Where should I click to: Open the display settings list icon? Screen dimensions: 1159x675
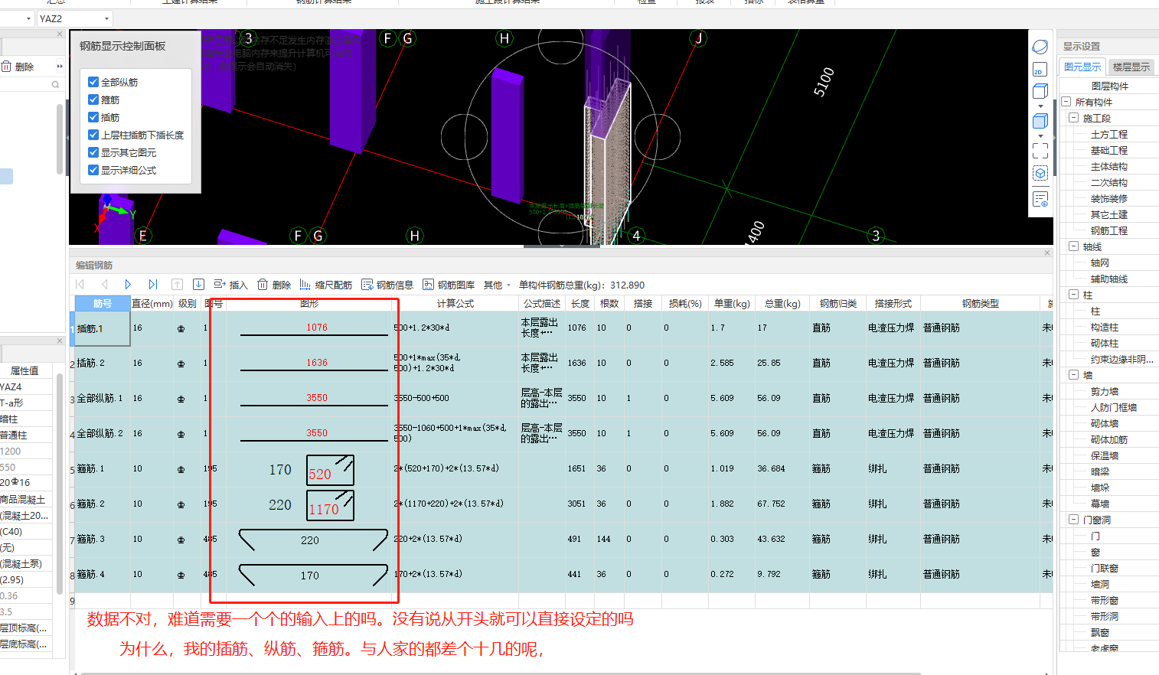point(1040,199)
